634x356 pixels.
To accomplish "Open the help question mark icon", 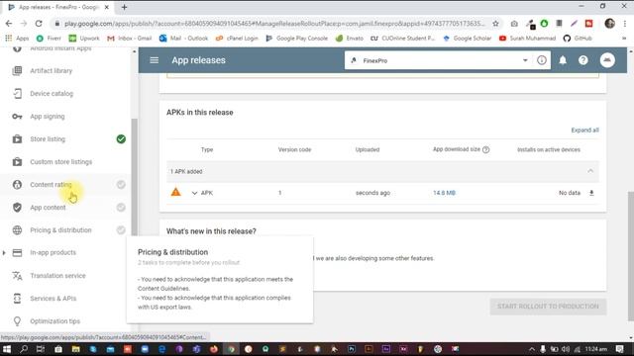I will point(582,60).
